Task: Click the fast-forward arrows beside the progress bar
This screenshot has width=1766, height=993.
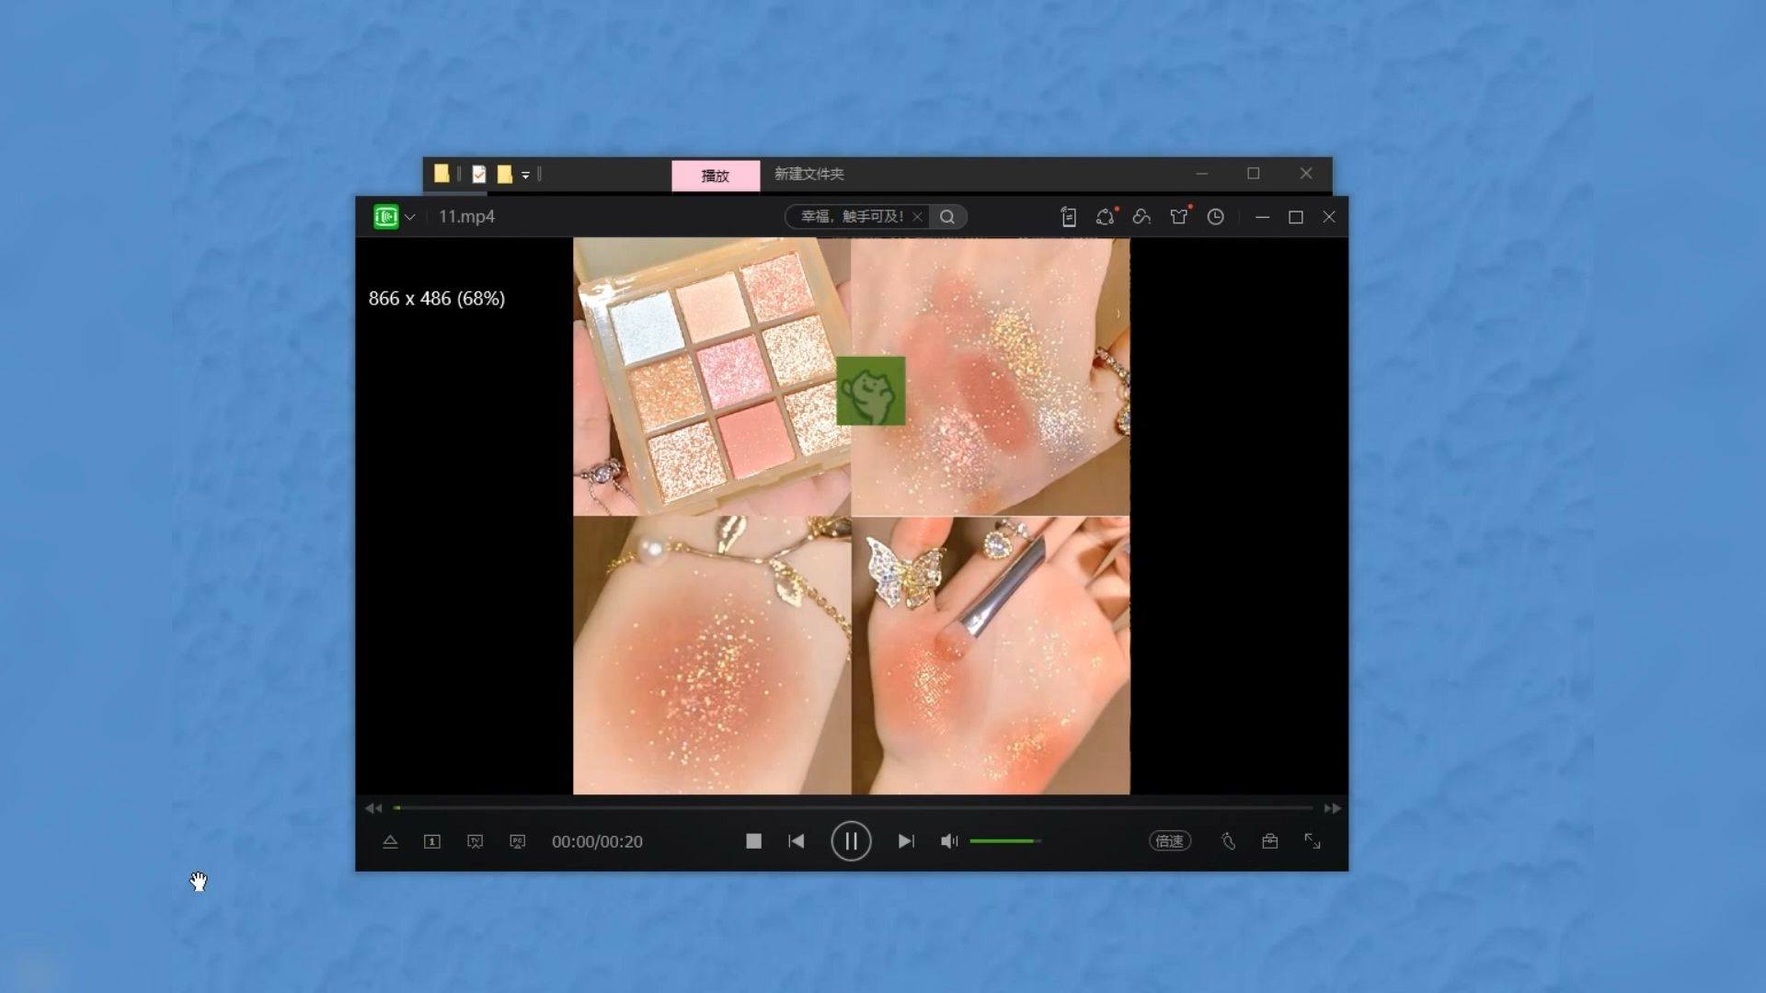Action: point(1332,808)
